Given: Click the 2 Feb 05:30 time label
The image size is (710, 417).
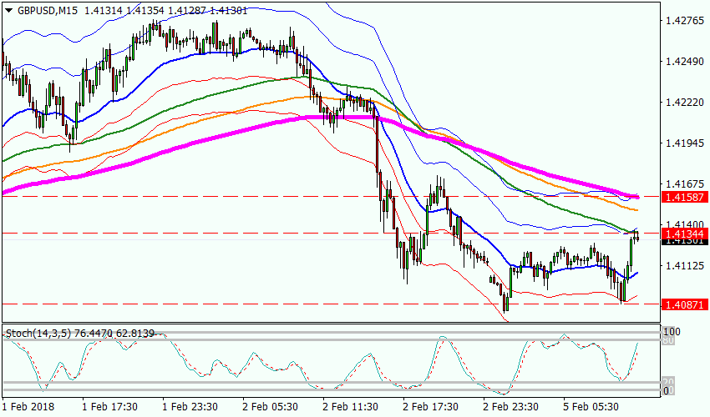Looking at the screenshot, I should pyautogui.click(x=271, y=407).
